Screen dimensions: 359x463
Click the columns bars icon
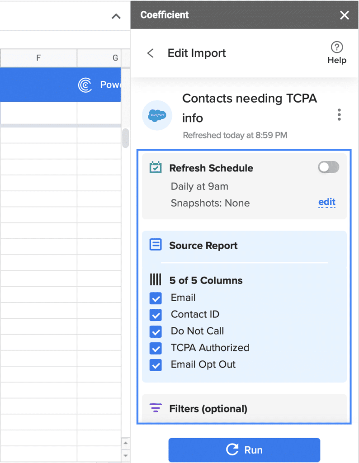click(x=156, y=279)
